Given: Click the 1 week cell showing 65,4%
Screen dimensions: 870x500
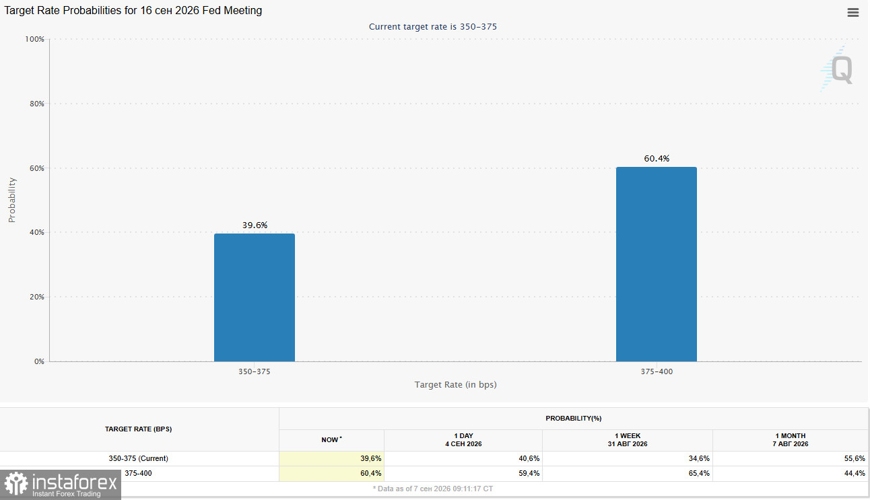Looking at the screenshot, I should point(628,474).
